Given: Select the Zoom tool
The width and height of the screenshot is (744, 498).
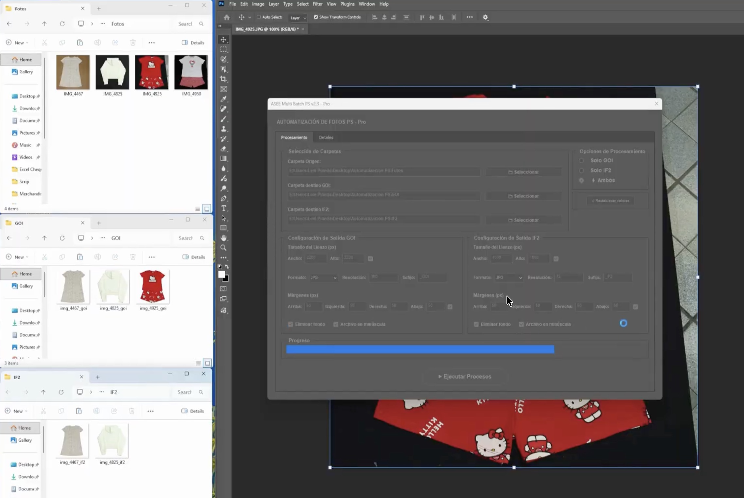Looking at the screenshot, I should [x=223, y=248].
